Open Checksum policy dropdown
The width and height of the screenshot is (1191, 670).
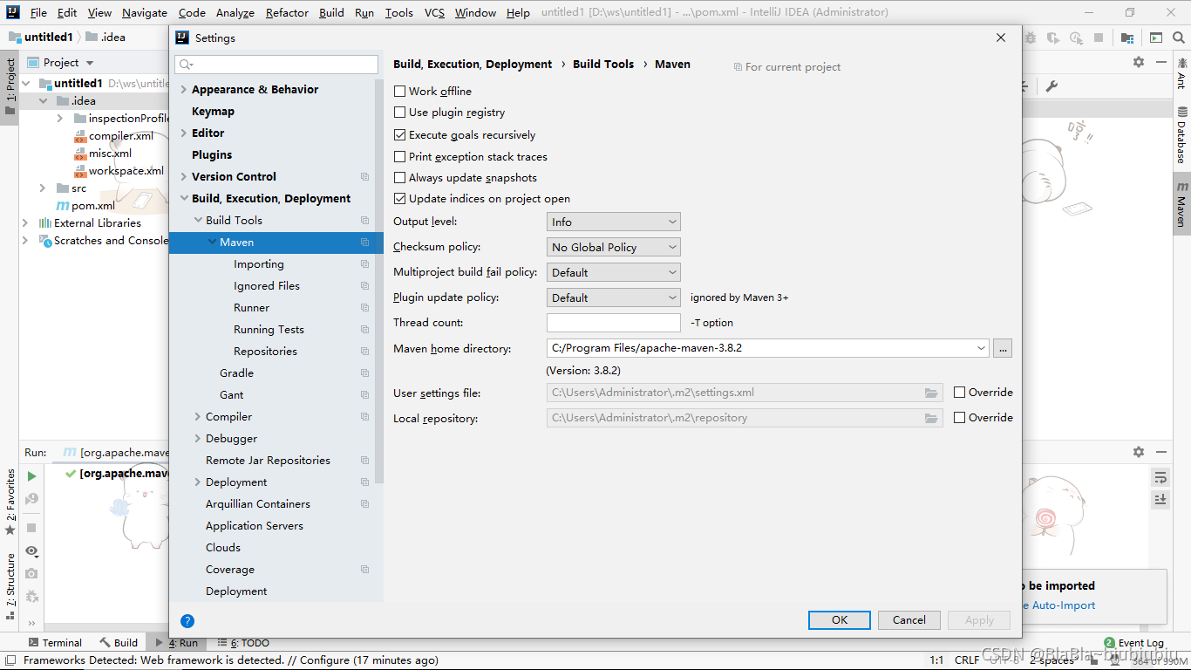[614, 248]
